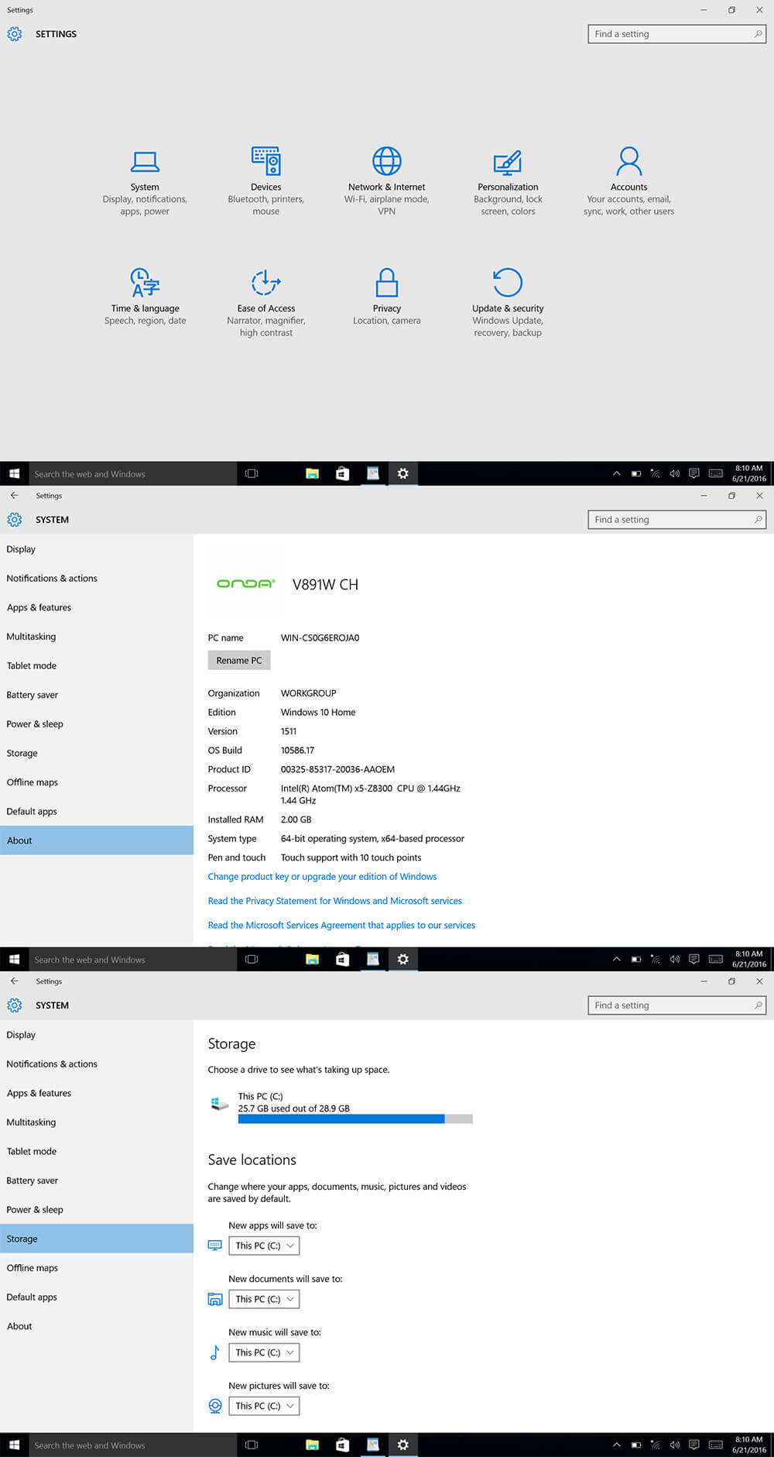Screen dimensions: 774x1457
Task: Open New apps will save to dropdown
Action: click(x=264, y=1246)
